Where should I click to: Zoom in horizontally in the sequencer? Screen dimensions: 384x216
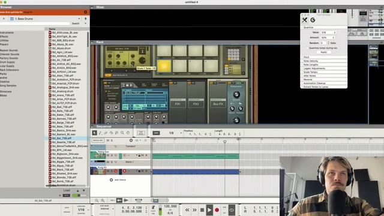(103, 200)
